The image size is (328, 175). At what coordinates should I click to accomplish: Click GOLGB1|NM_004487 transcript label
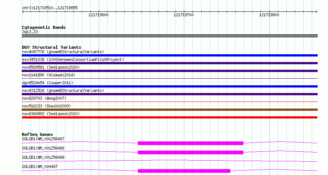click(x=40, y=167)
